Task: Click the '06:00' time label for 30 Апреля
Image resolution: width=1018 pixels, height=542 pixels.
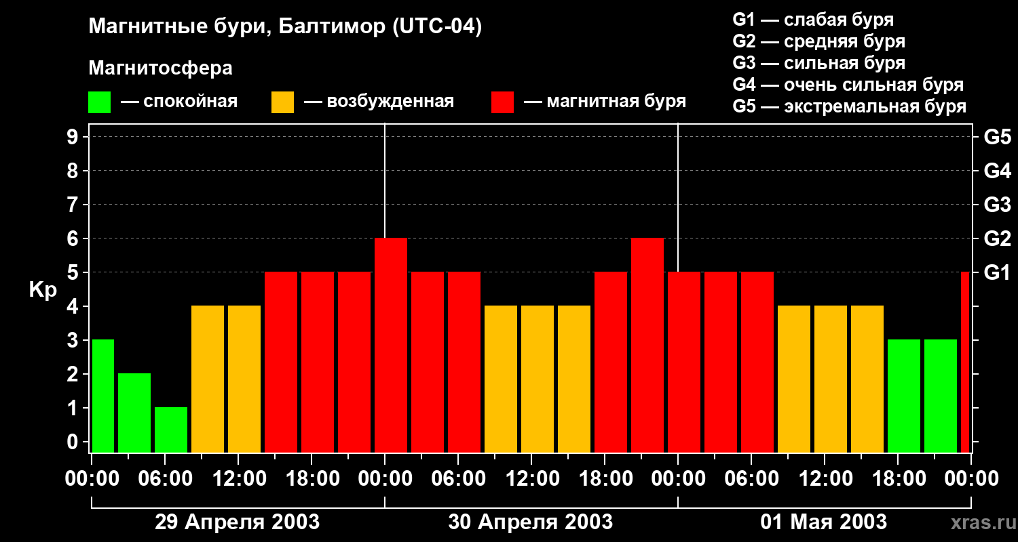Action: click(x=457, y=478)
